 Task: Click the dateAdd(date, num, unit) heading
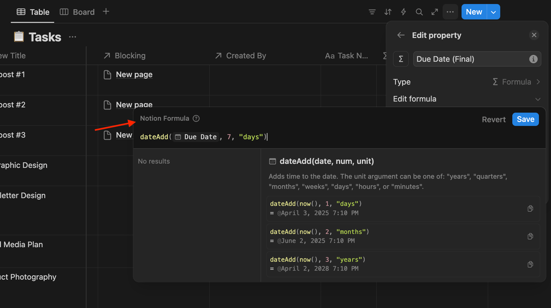pos(327,161)
